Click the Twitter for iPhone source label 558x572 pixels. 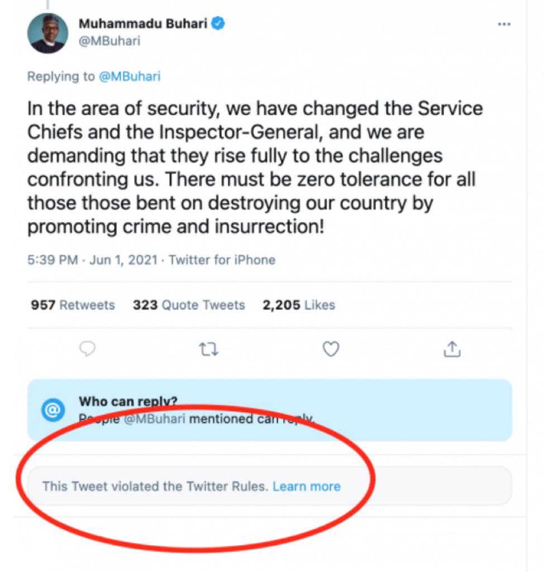pyautogui.click(x=222, y=260)
